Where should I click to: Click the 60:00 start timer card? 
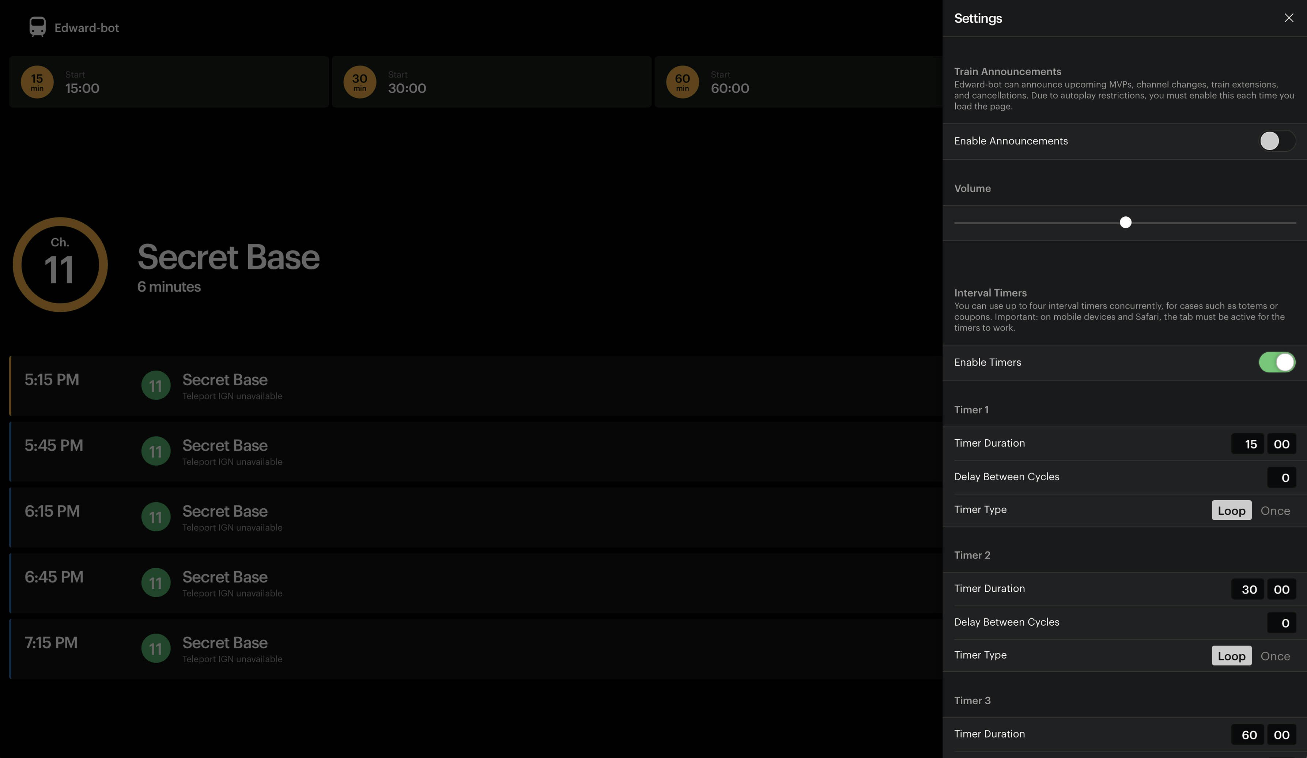pos(799,82)
